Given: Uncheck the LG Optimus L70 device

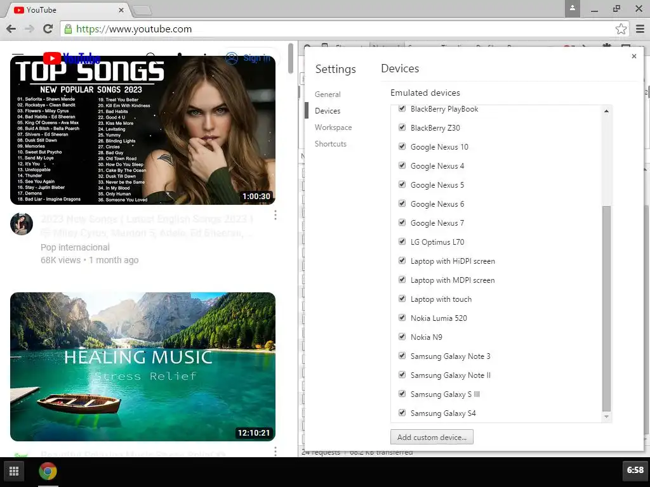Looking at the screenshot, I should click(x=402, y=242).
